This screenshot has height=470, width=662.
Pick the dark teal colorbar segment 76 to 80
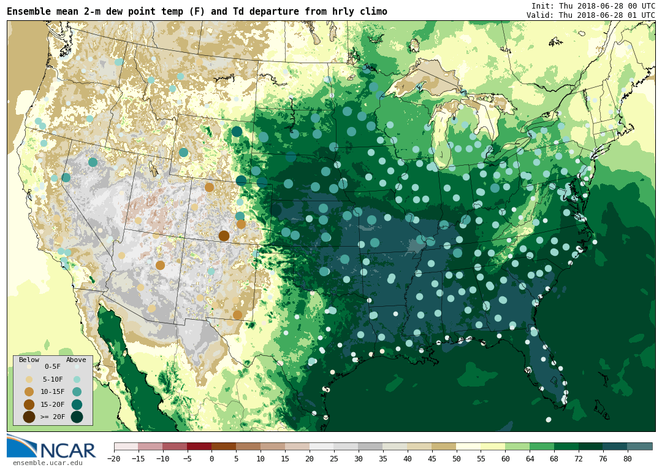point(616,446)
